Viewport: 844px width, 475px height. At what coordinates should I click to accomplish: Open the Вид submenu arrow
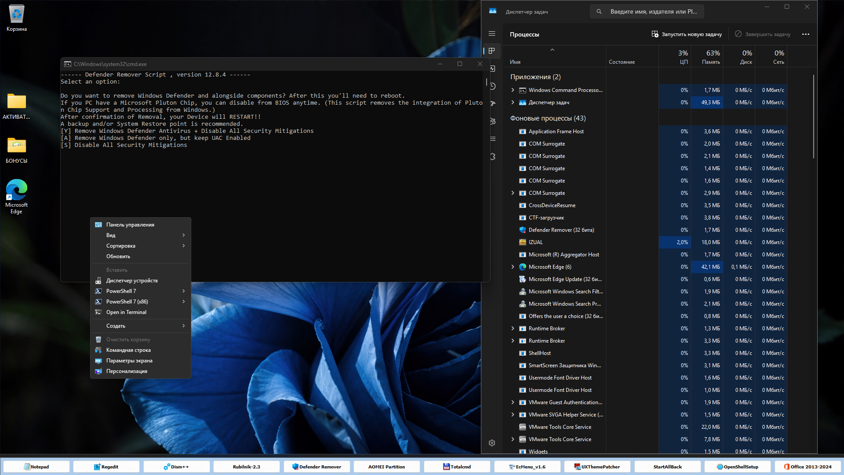pyautogui.click(x=183, y=235)
